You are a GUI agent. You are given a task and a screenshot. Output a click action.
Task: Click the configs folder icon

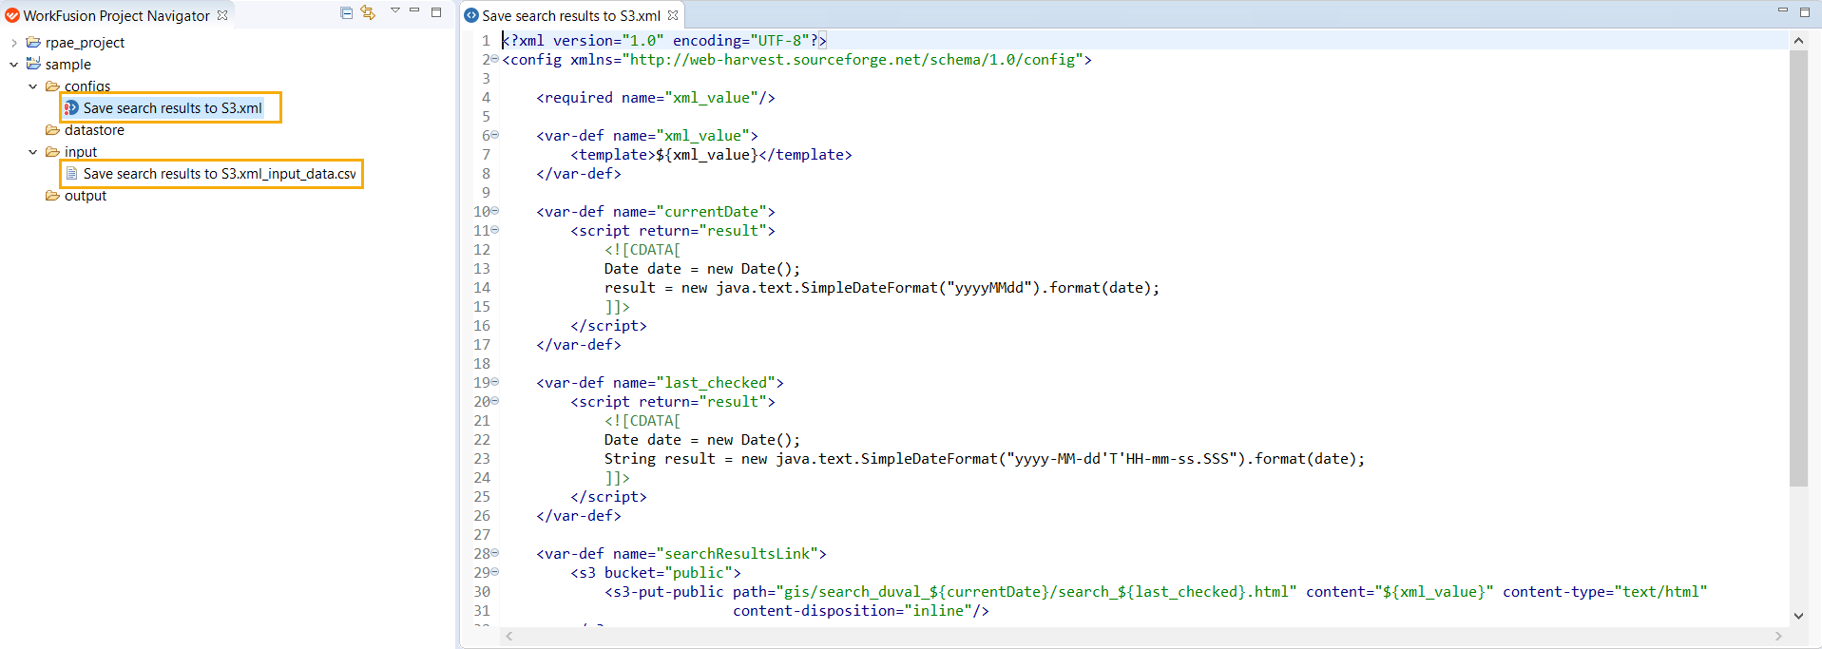52,86
